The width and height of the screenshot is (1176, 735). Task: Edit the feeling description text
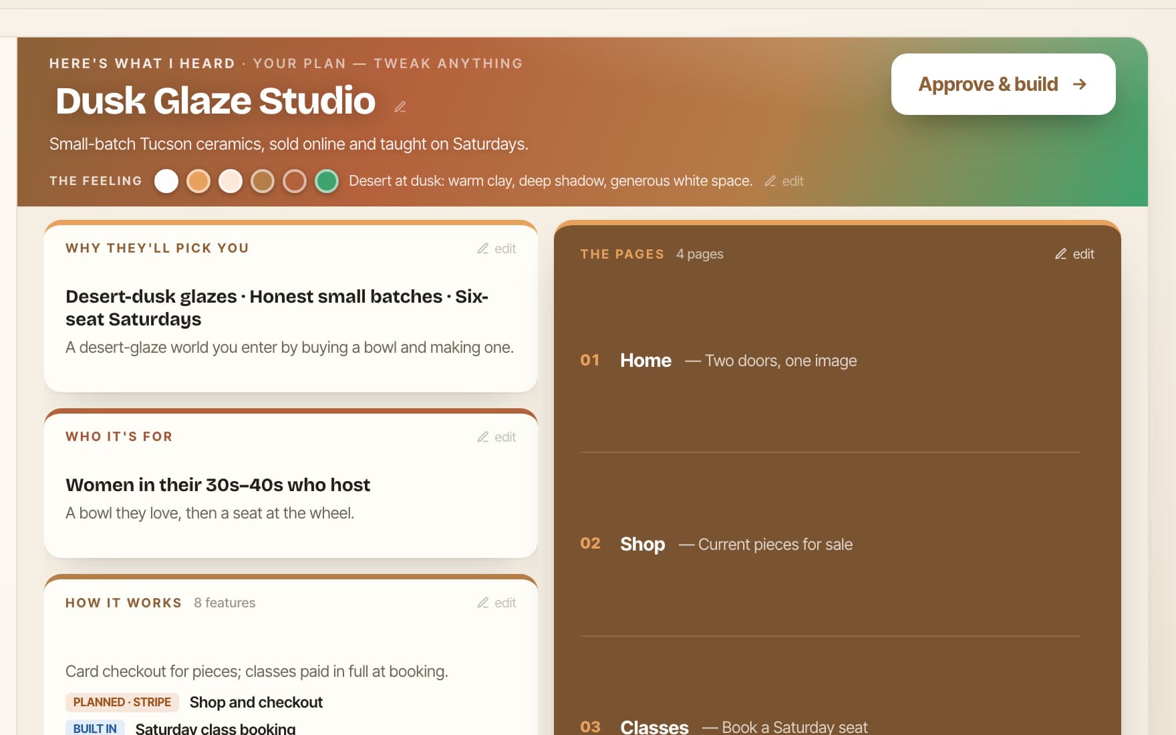tap(784, 181)
